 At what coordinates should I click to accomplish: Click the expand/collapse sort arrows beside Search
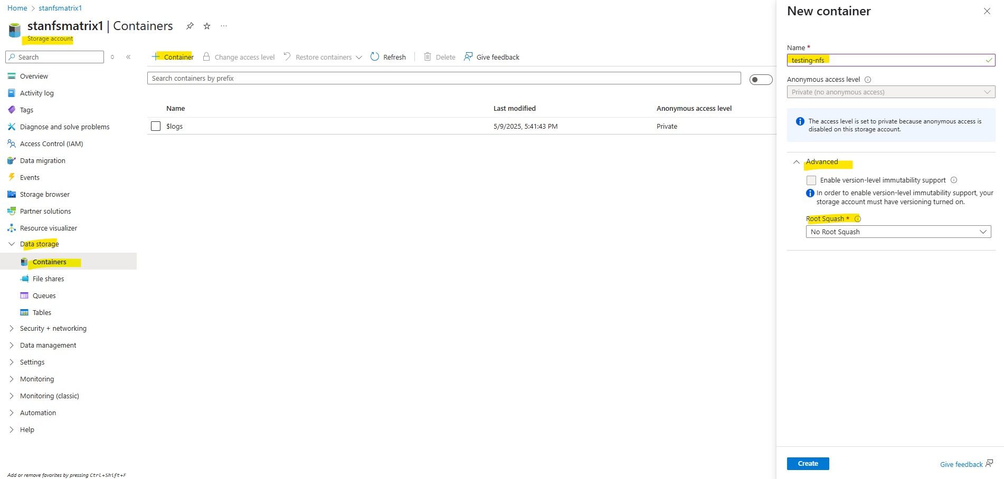coord(112,57)
